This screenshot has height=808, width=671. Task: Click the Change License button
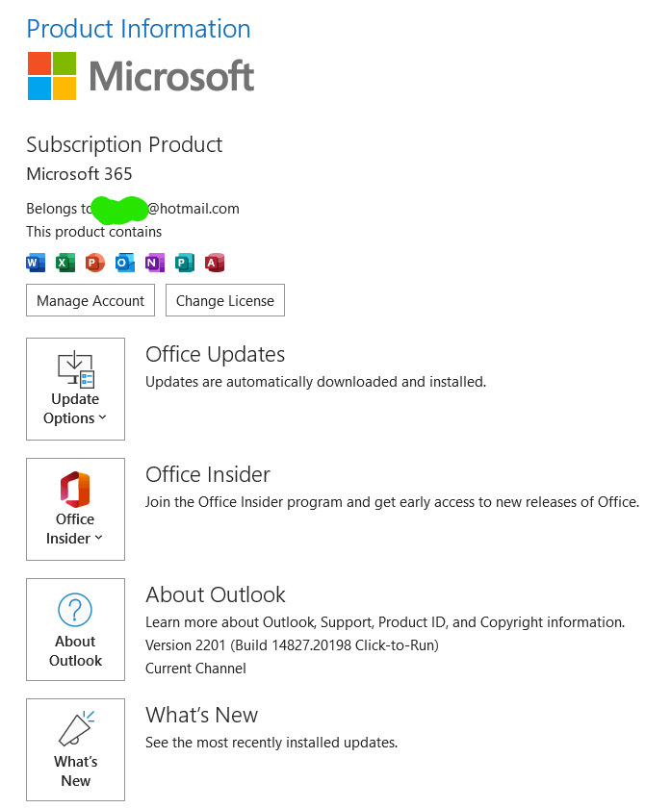tap(225, 300)
